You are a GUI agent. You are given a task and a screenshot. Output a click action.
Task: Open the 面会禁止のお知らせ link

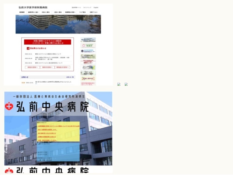(x=38, y=48)
